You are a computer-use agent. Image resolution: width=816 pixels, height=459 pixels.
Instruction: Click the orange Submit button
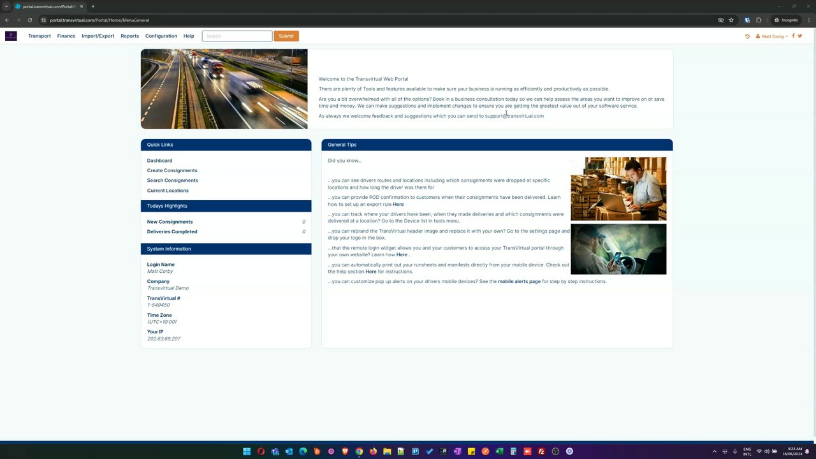tap(286, 36)
